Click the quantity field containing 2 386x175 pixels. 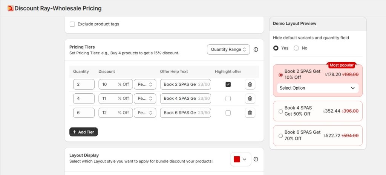pyautogui.click(x=84, y=84)
